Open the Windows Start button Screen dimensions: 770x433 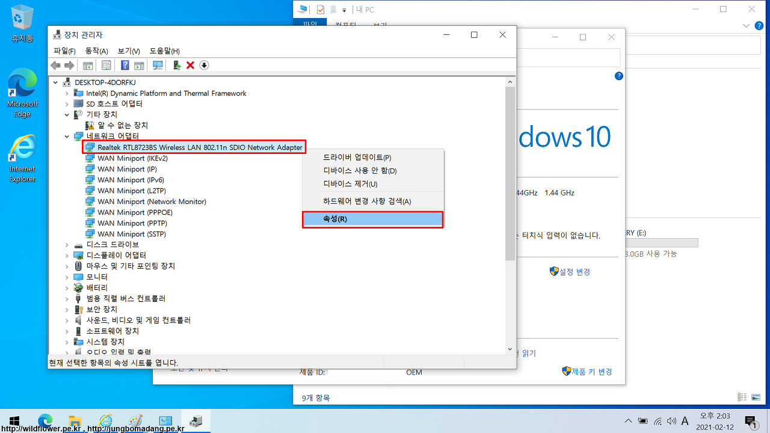click(14, 420)
